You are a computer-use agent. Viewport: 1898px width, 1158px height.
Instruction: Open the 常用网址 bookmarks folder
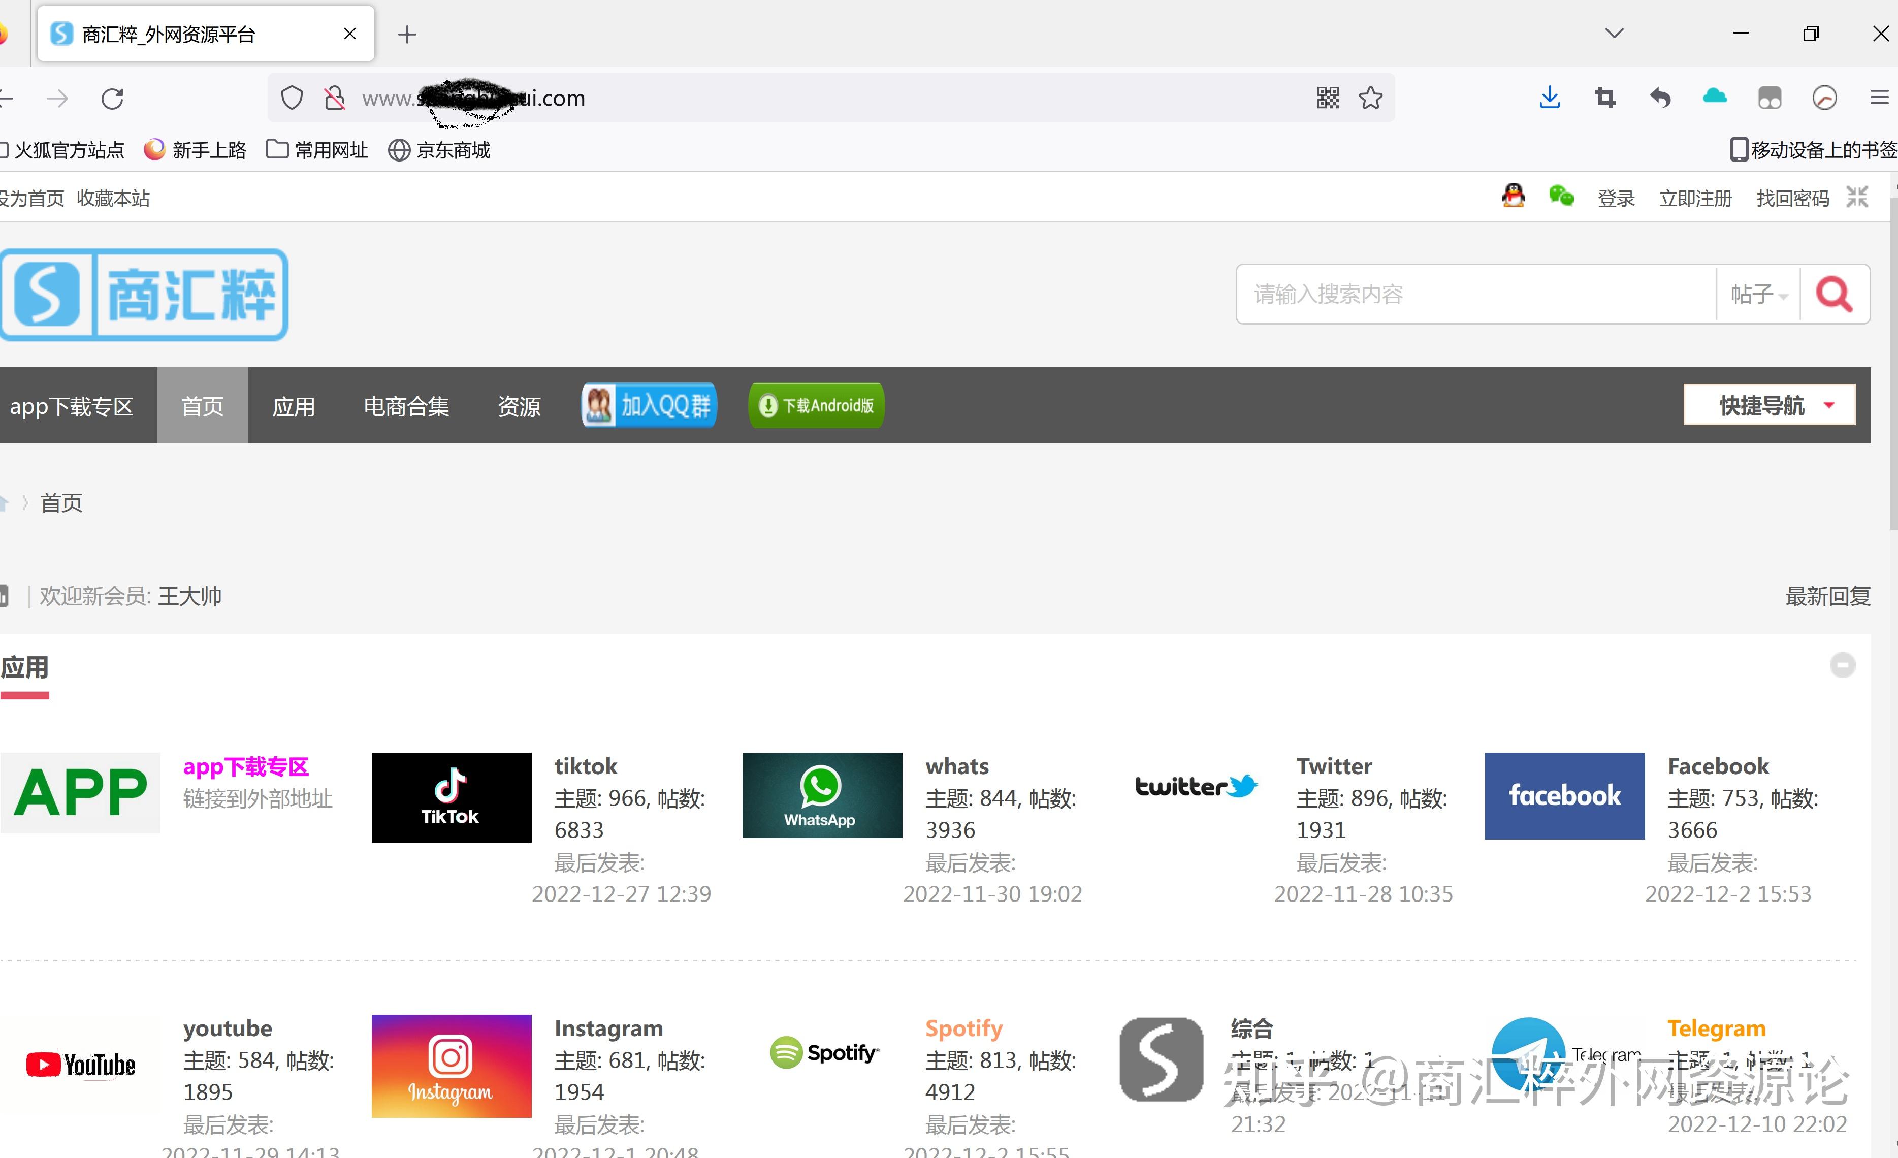[x=316, y=149]
